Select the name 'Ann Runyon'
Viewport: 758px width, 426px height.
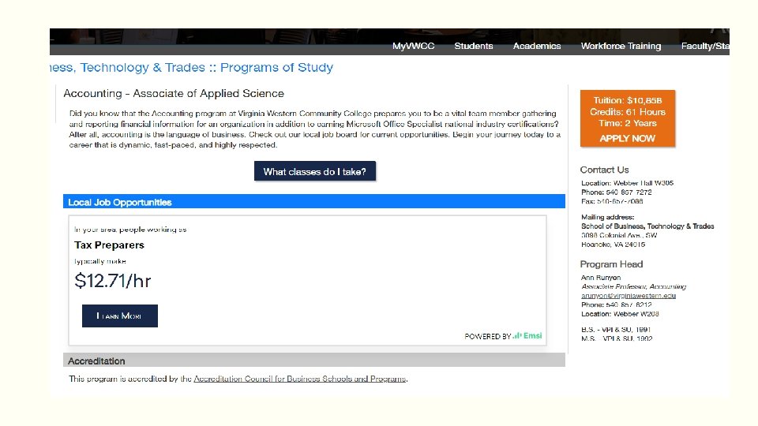pos(601,277)
